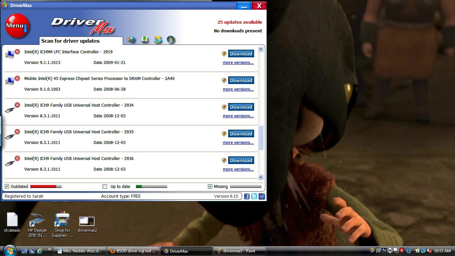
Task: Expand the Quick Launch overflow chevron
Action: (x=50, y=249)
